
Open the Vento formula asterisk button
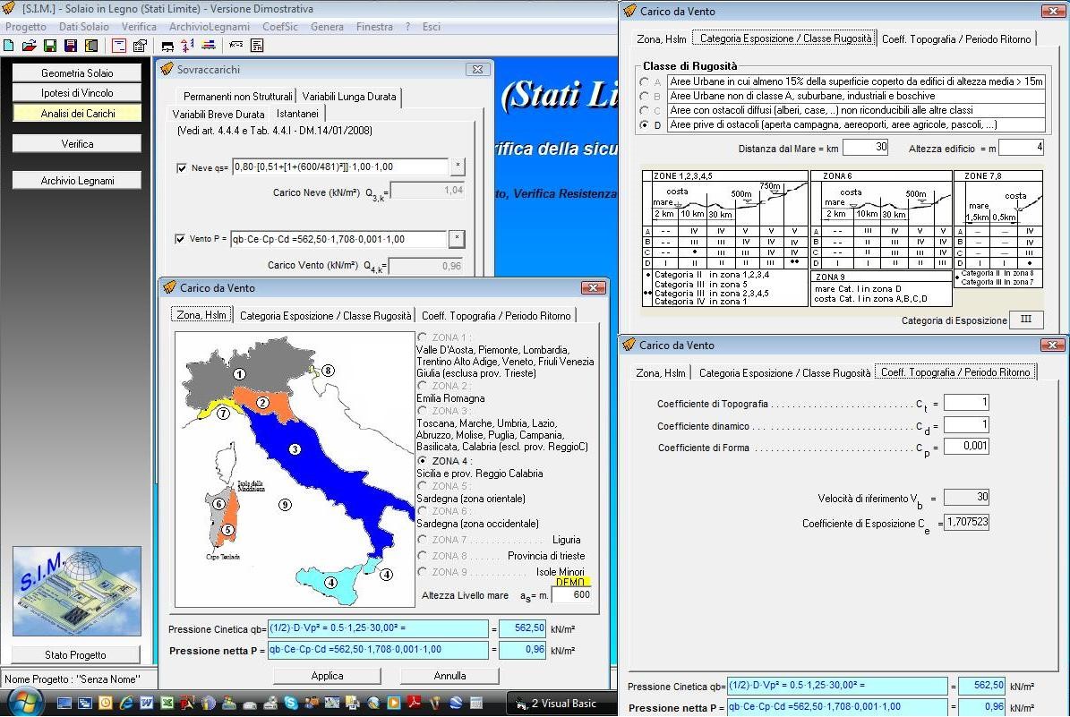click(457, 238)
